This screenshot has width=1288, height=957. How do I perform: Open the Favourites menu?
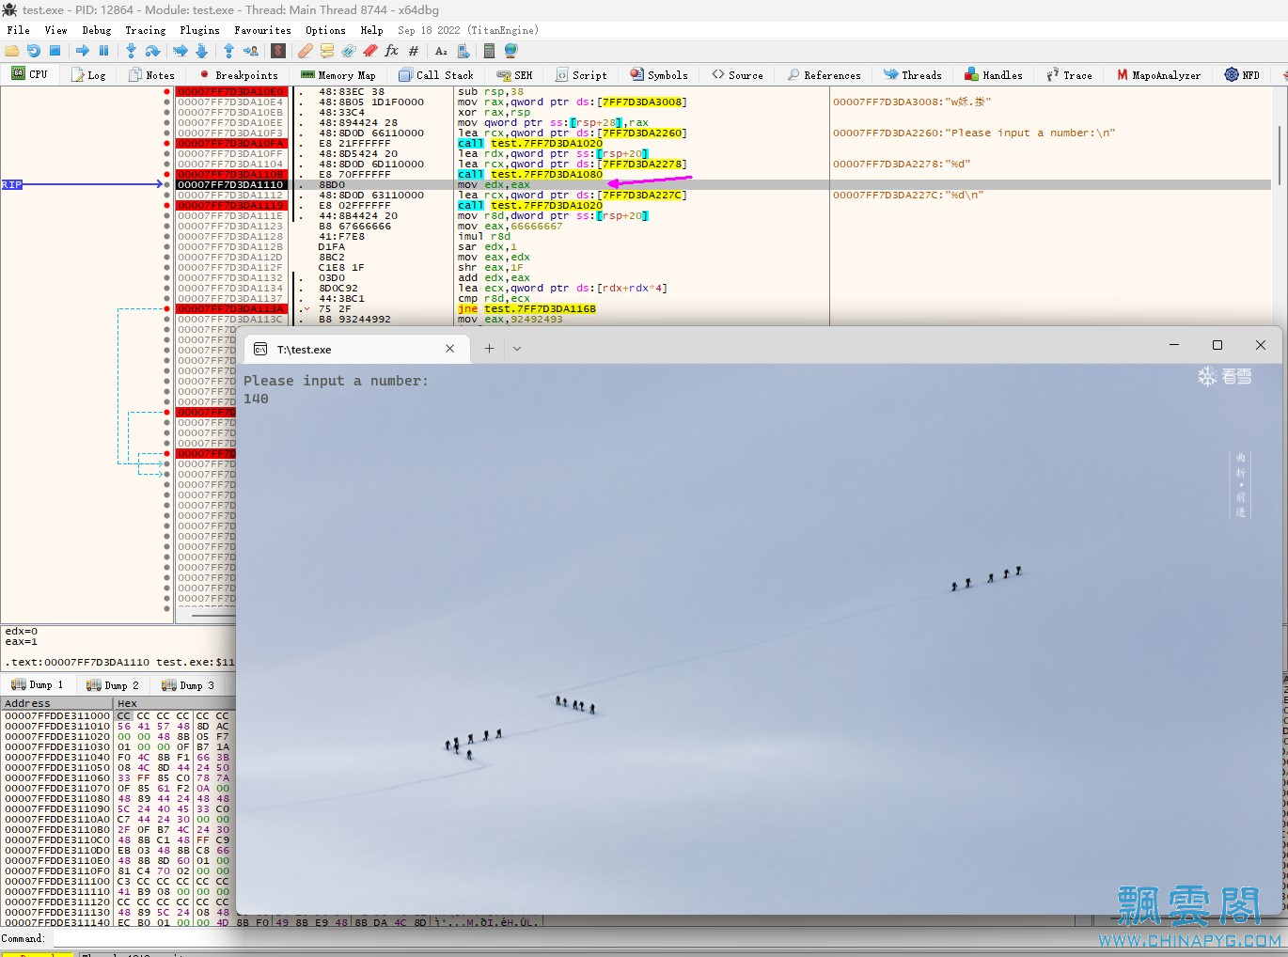click(x=262, y=30)
